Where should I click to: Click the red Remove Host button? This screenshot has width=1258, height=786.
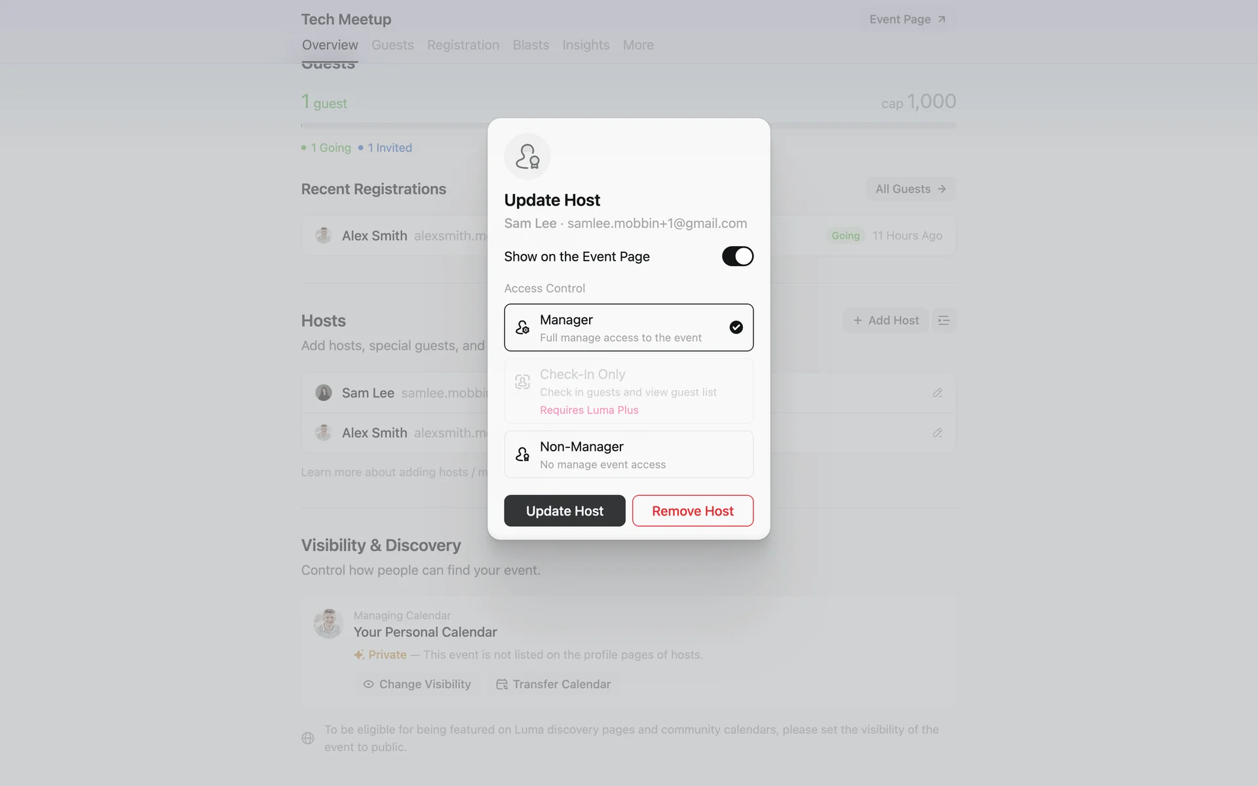[693, 511]
